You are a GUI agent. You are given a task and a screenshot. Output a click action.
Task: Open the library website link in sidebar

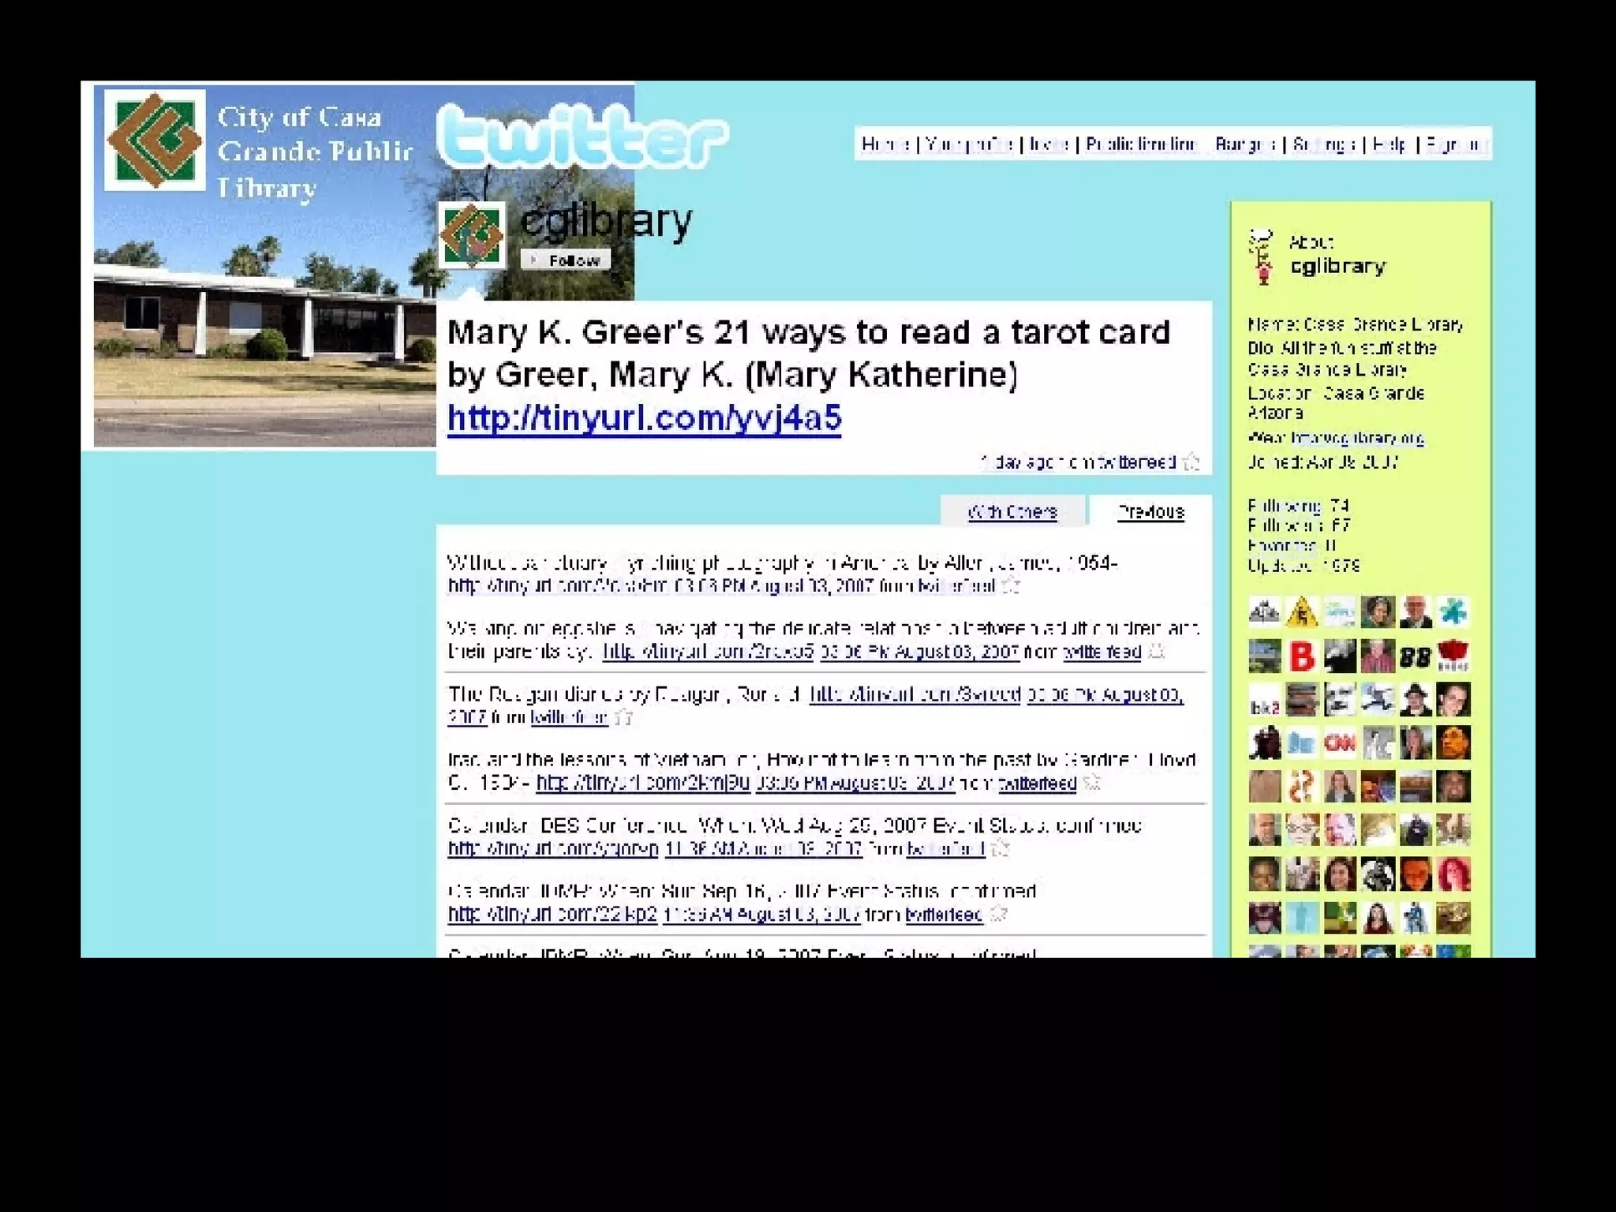click(x=1357, y=438)
